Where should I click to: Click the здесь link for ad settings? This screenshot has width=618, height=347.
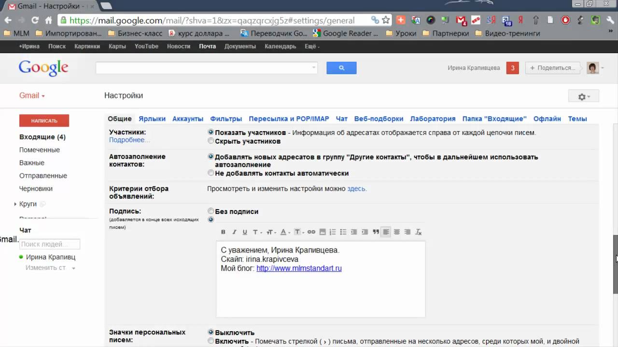pyautogui.click(x=357, y=188)
